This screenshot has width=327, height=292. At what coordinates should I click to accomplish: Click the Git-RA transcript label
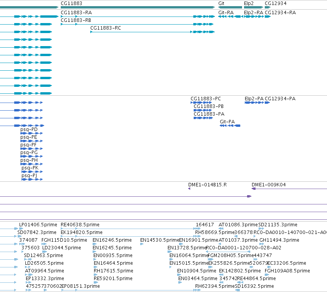click(226, 13)
